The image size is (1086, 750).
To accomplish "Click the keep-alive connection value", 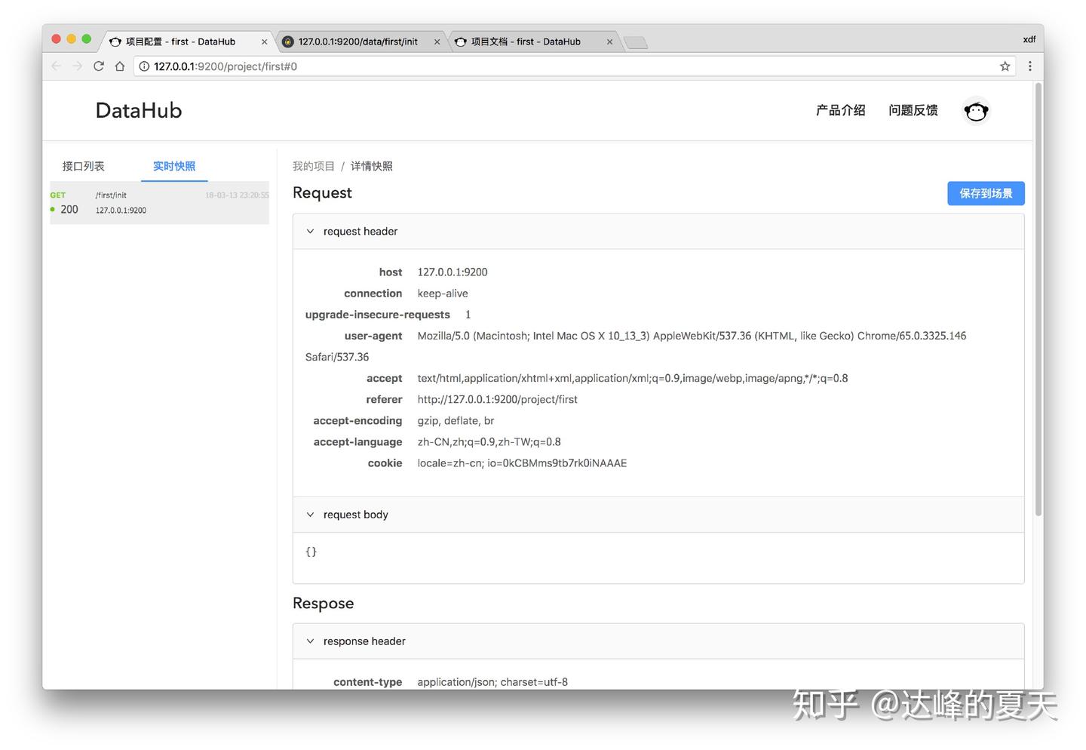I will pos(443,294).
